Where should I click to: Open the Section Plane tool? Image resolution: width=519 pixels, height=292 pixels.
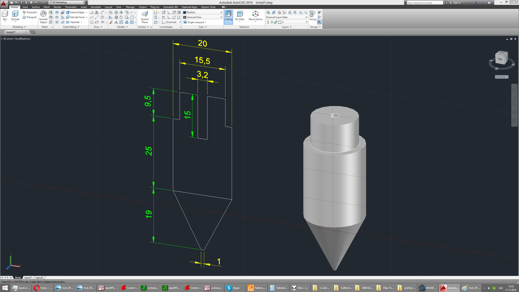[145, 17]
